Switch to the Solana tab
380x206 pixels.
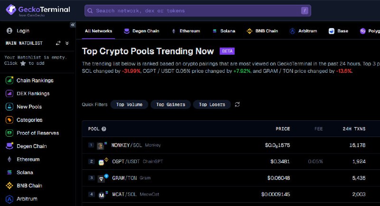tap(224, 31)
